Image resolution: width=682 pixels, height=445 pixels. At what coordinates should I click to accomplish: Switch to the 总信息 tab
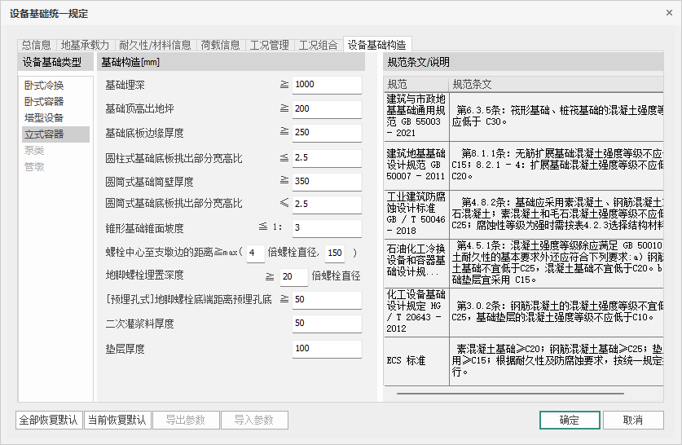pos(37,45)
